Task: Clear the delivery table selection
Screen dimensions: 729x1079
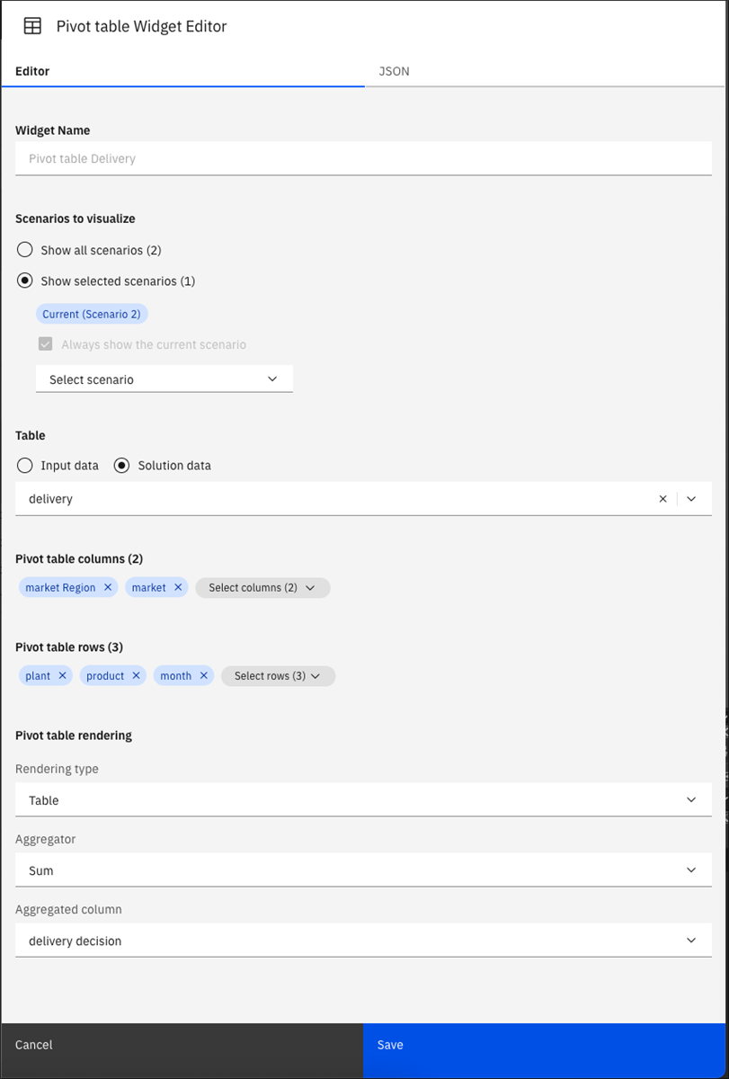Action: [663, 498]
